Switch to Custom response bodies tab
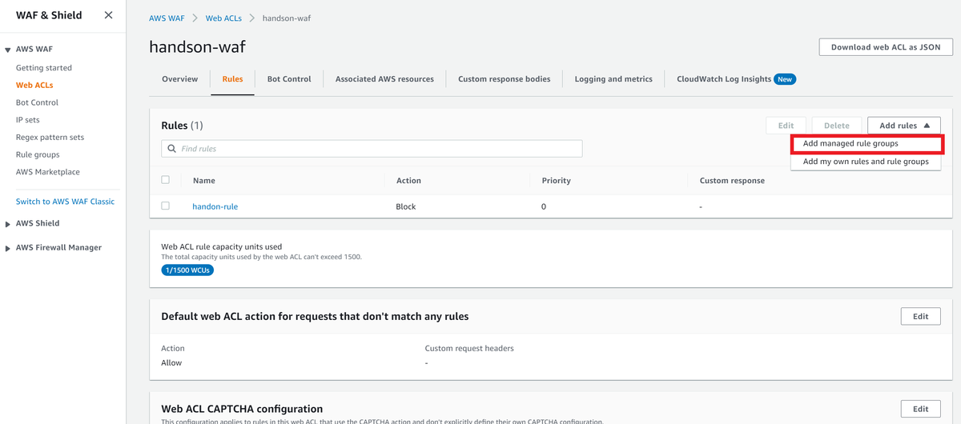 coord(505,79)
